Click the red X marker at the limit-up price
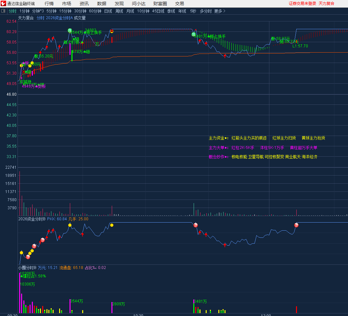Image resolution: width=348 pixels, height=316 pixels. pyautogui.click(x=111, y=31)
